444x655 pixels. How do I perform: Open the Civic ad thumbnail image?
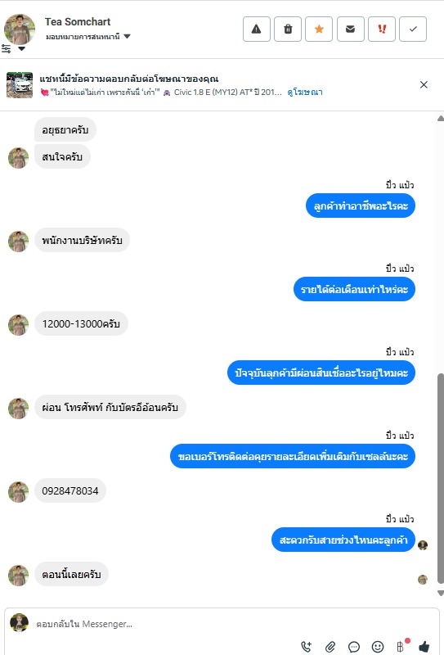coord(20,85)
